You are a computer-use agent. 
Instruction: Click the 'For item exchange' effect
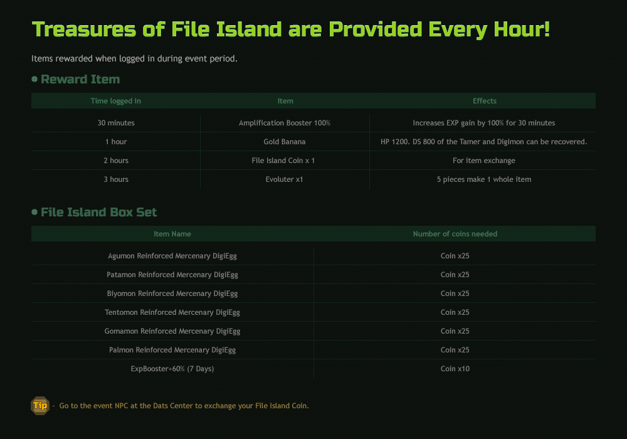tap(484, 161)
